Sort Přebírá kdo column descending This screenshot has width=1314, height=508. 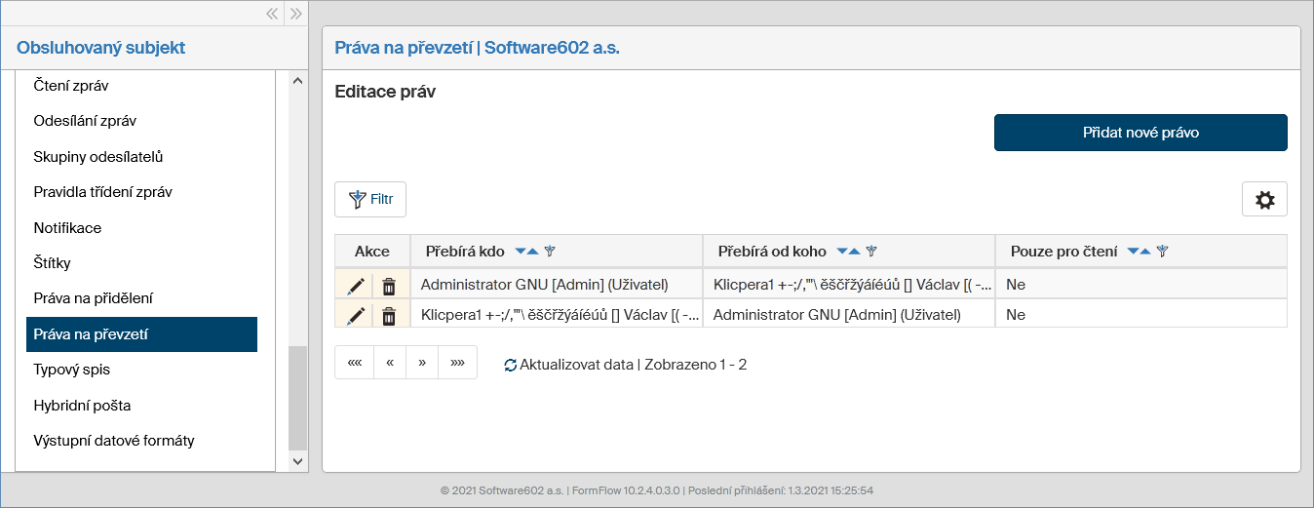click(521, 252)
